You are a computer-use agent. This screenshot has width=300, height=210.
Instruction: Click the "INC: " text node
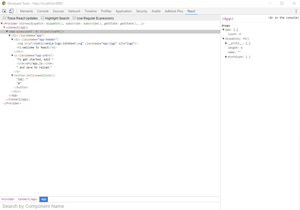pyautogui.click(x=22, y=79)
